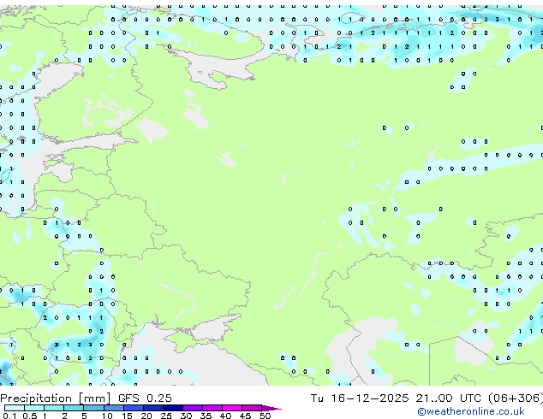Click the legend swatch between 40 and 45

point(232,408)
